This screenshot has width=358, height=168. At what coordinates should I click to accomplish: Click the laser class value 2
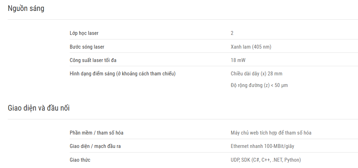[x=232, y=33]
